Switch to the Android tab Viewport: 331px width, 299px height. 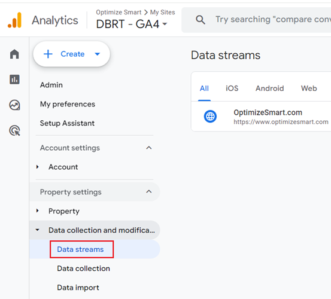click(269, 88)
